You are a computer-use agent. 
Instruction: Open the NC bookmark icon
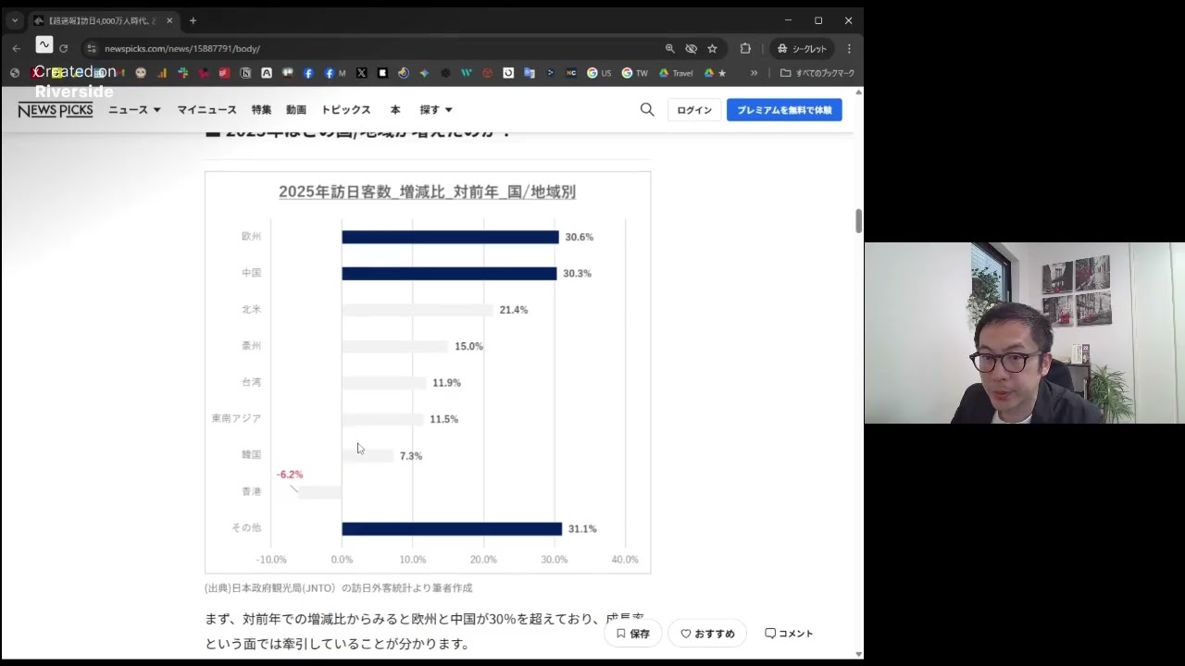pos(571,73)
